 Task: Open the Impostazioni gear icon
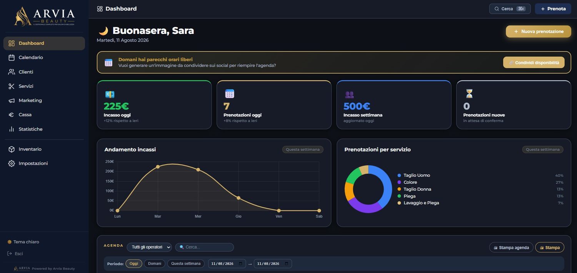[x=12, y=163]
